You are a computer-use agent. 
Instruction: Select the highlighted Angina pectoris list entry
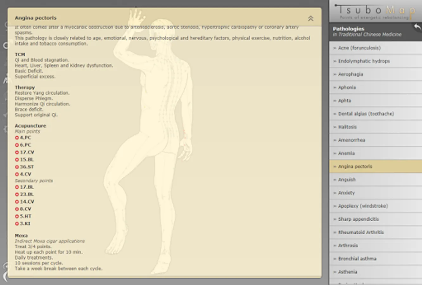[x=375, y=166]
